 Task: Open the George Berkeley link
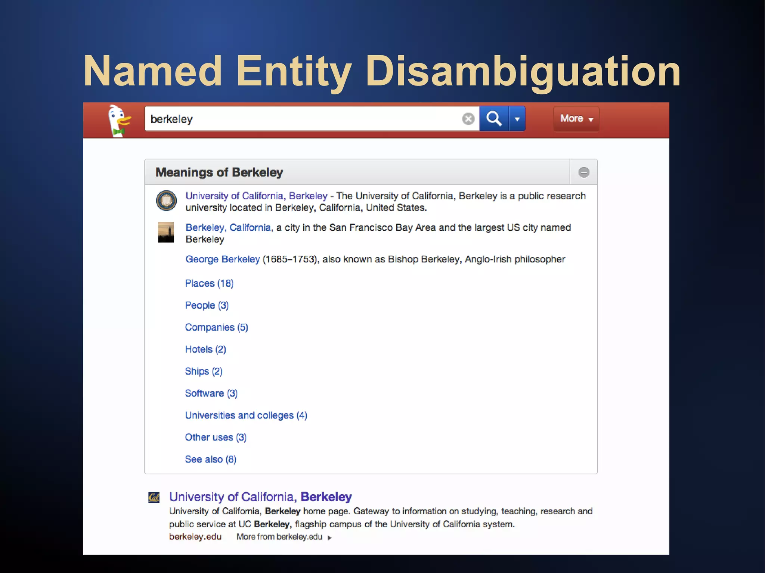click(223, 259)
